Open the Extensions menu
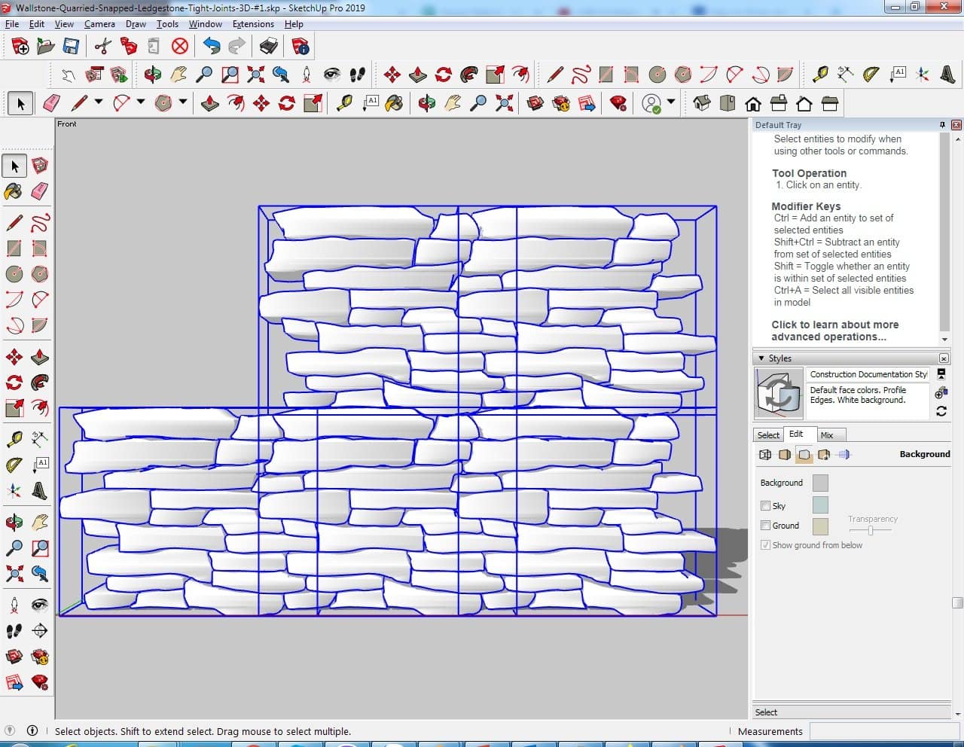 [253, 24]
